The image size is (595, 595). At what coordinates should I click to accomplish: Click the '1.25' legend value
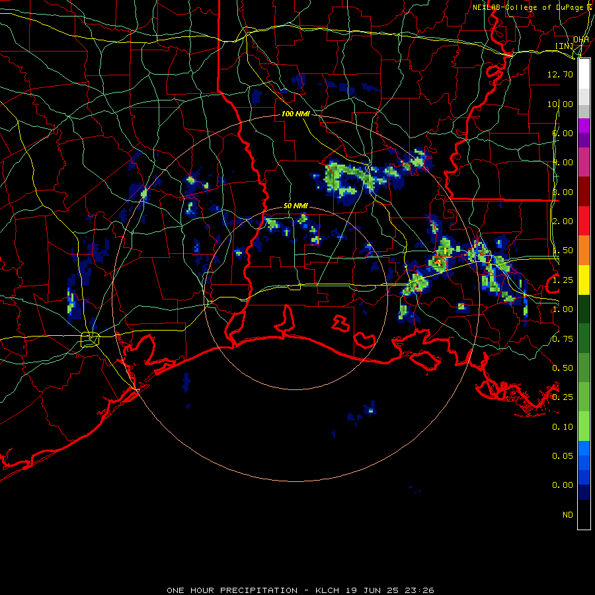click(563, 280)
